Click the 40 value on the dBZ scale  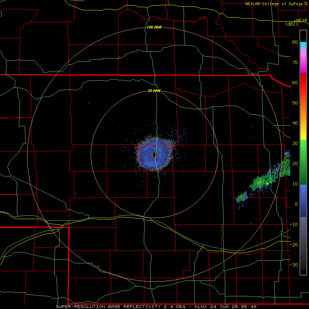coord(295,123)
